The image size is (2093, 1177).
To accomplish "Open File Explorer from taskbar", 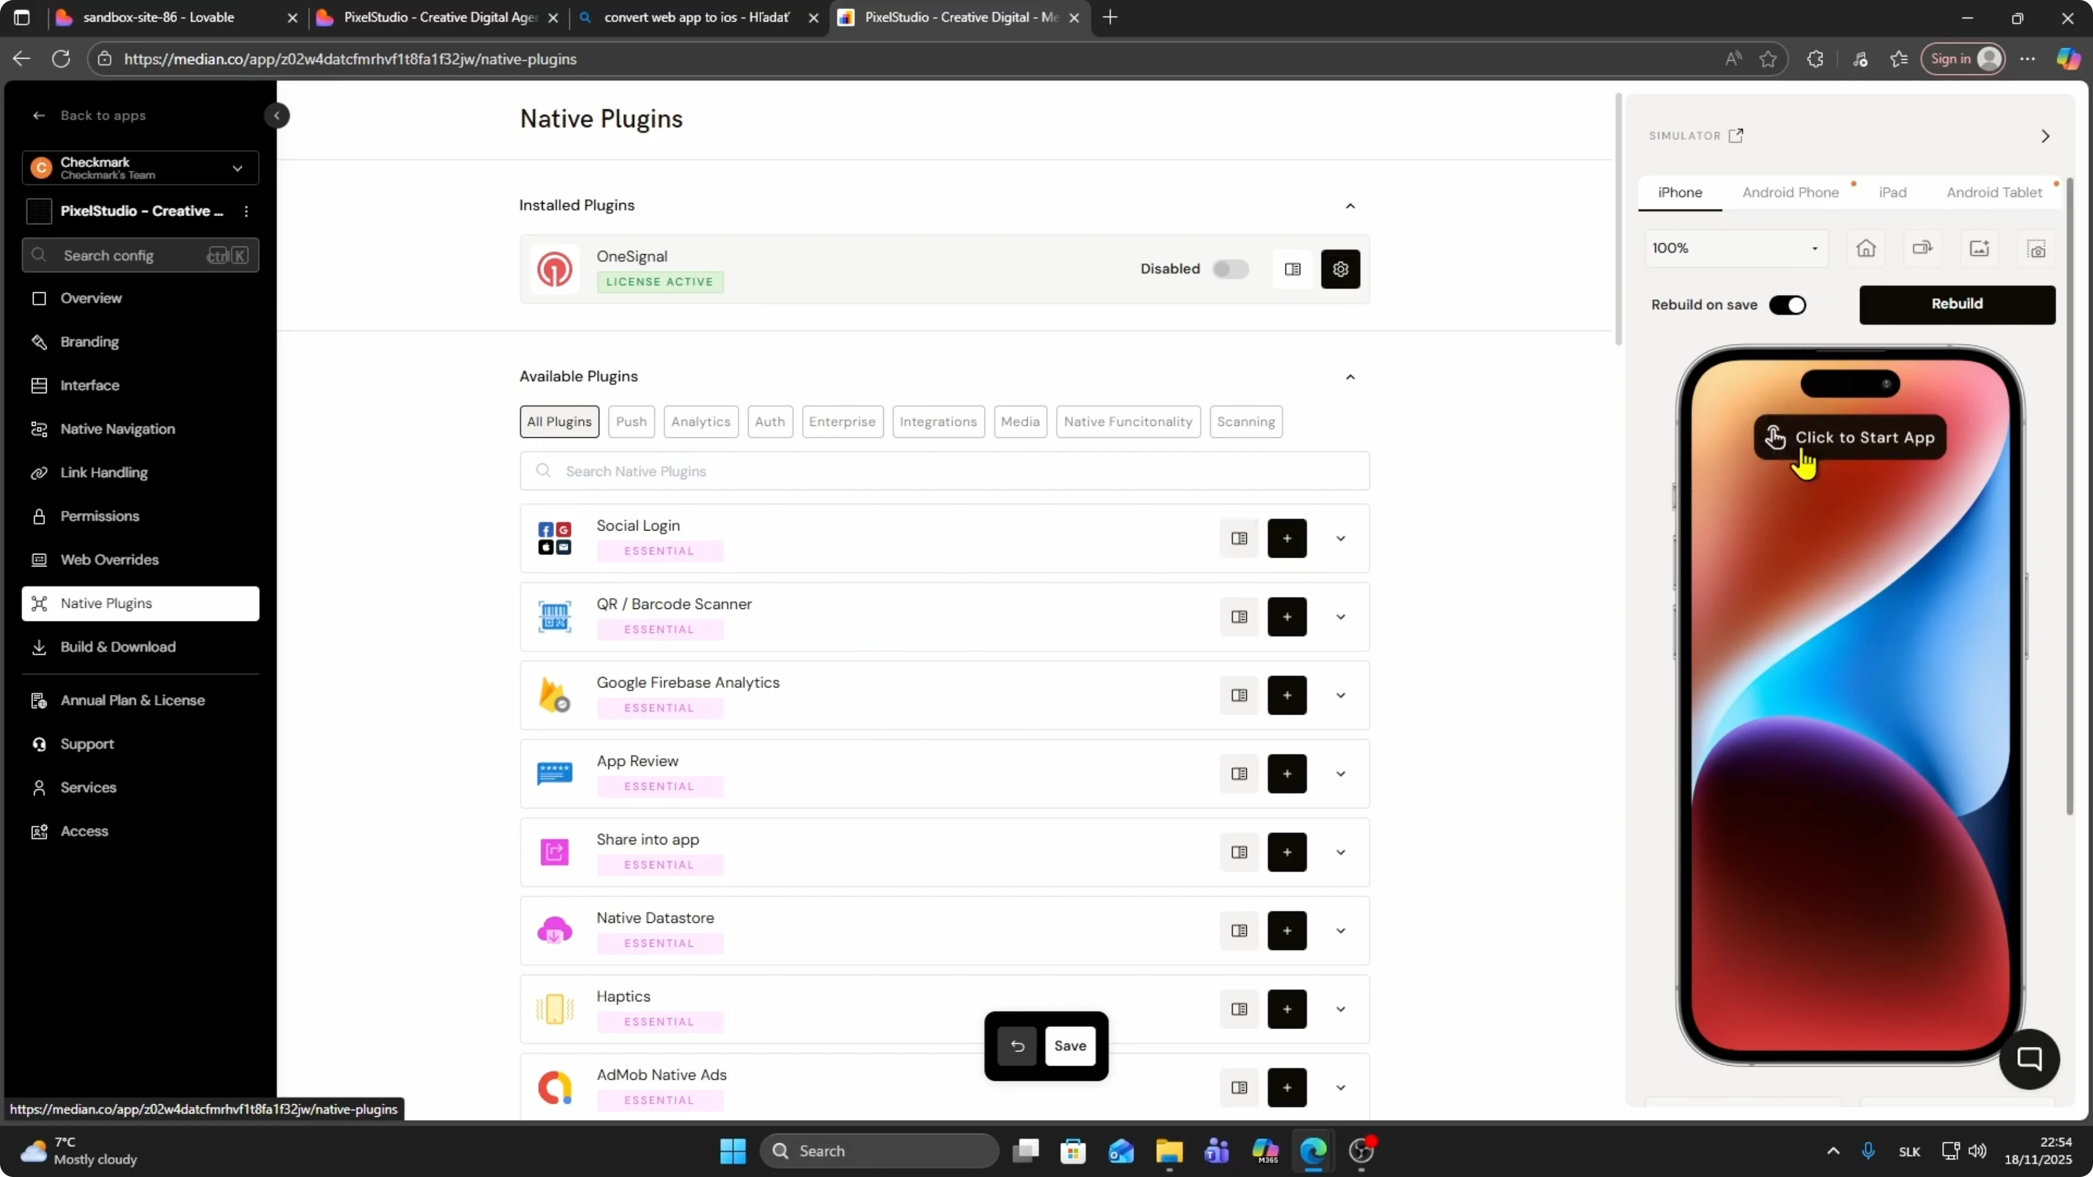I will (1168, 1151).
